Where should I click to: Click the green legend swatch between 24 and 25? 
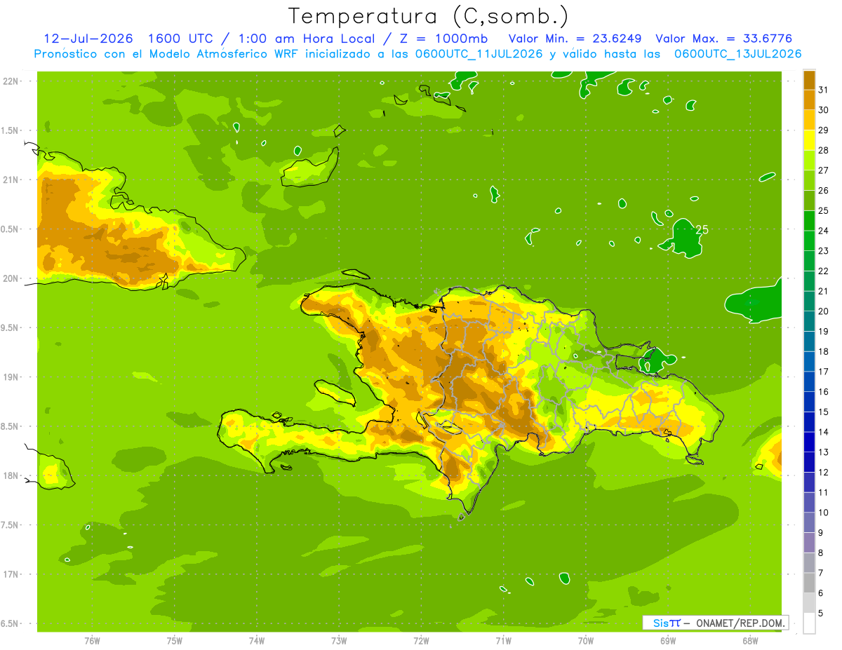809,221
